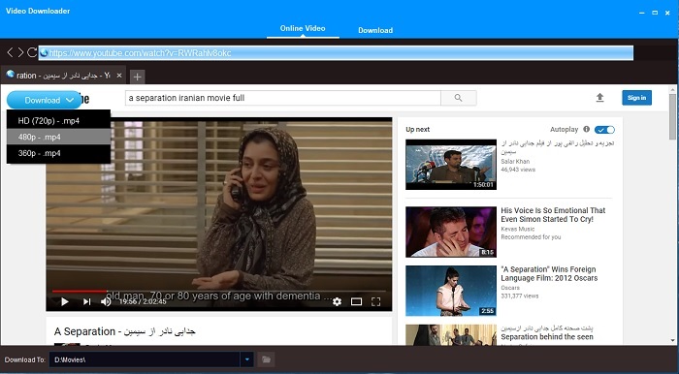
Task: Click the YouTube search input box
Action: tap(283, 98)
